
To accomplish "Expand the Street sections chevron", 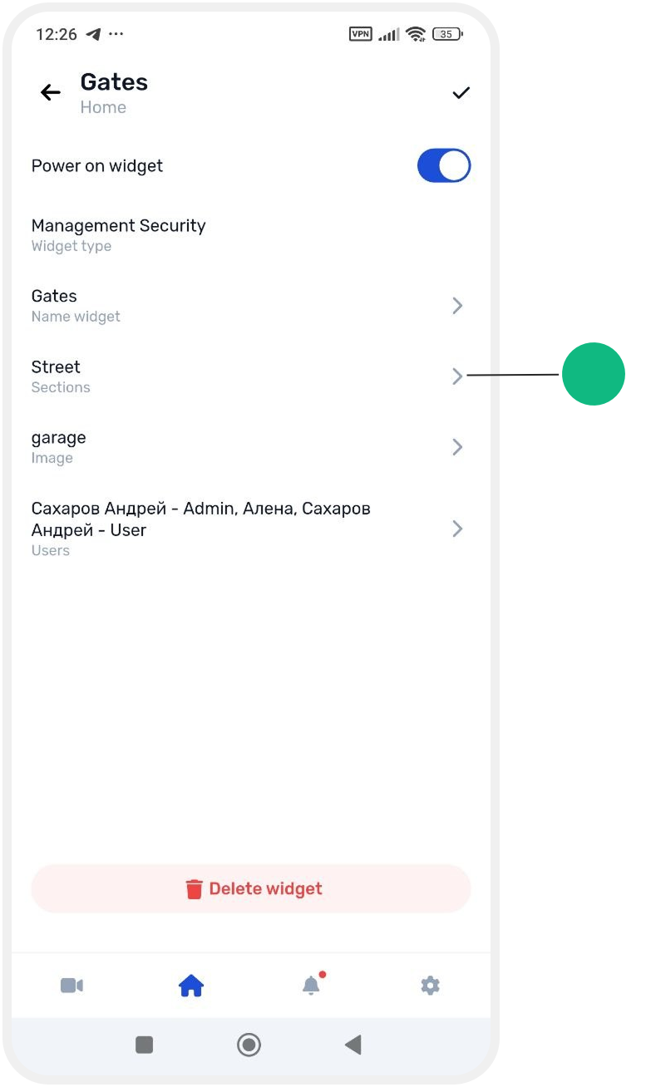I will (x=457, y=376).
